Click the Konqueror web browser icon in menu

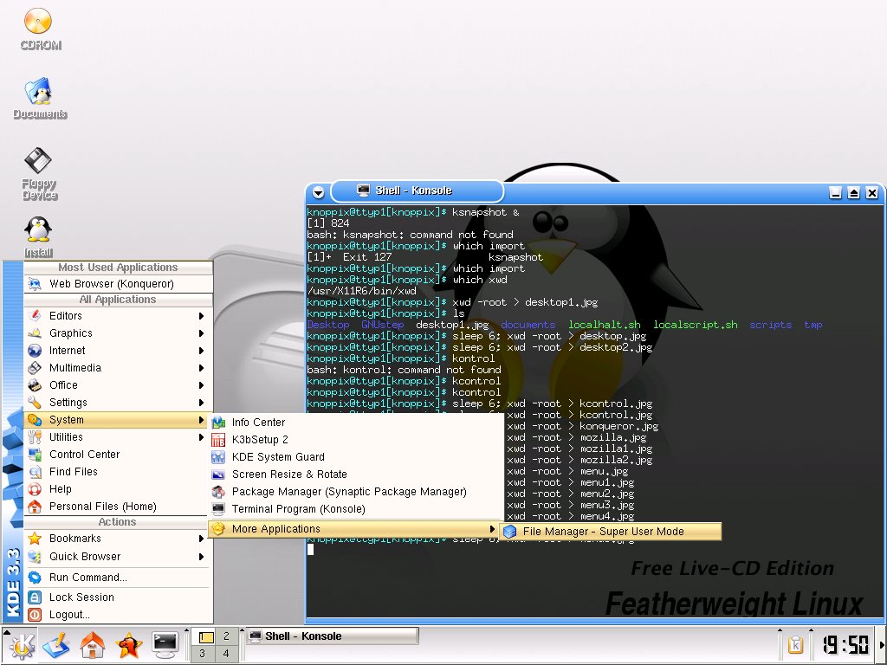pos(35,284)
